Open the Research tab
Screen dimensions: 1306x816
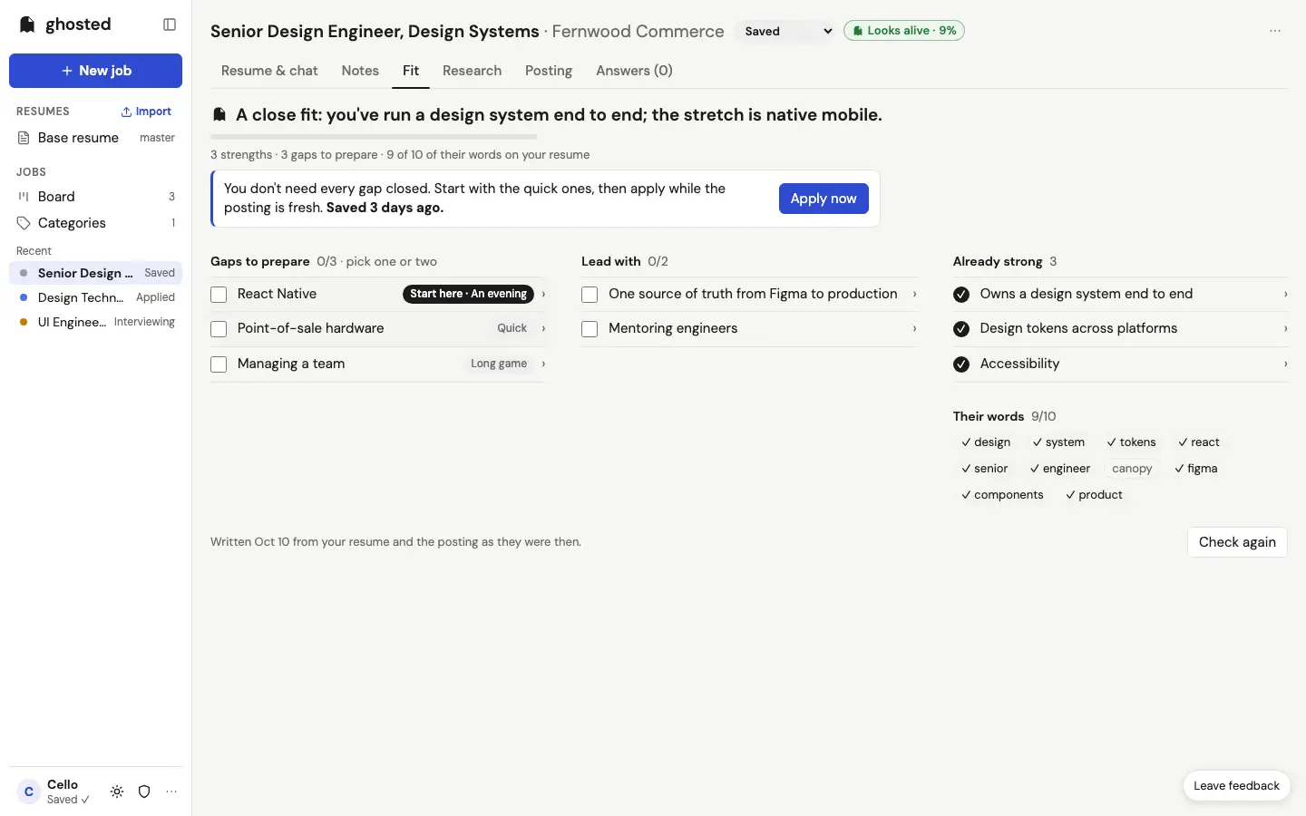472,71
